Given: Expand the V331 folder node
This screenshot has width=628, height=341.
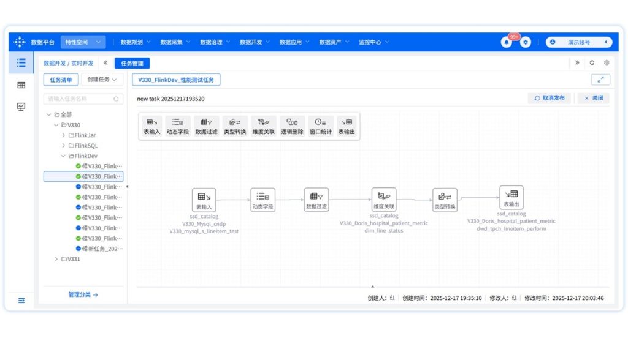Looking at the screenshot, I should (x=56, y=259).
